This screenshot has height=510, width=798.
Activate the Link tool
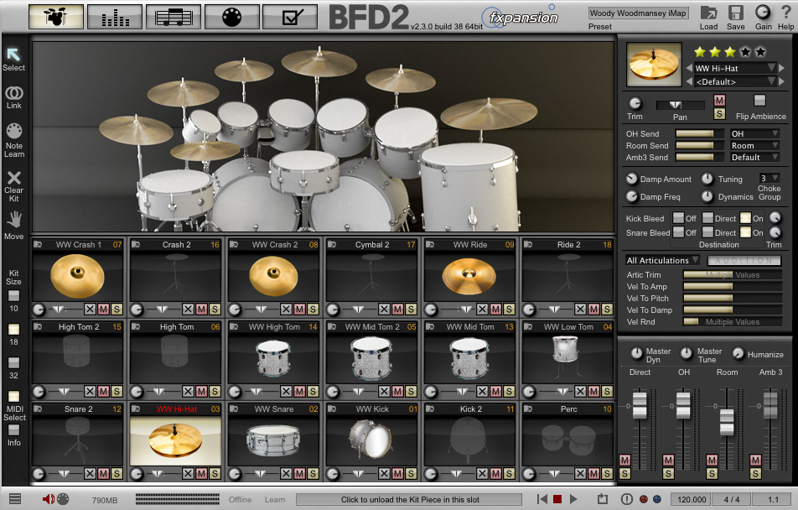pyautogui.click(x=13, y=93)
